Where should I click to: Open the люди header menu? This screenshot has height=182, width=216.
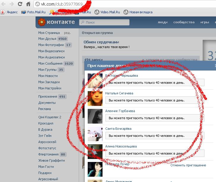163,22
